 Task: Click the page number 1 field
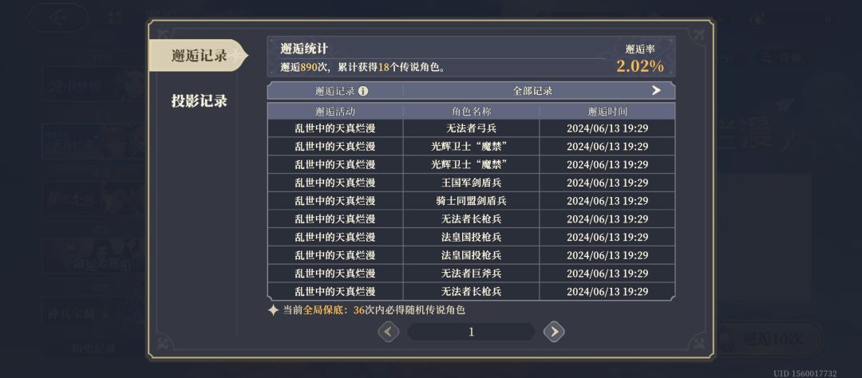471,332
